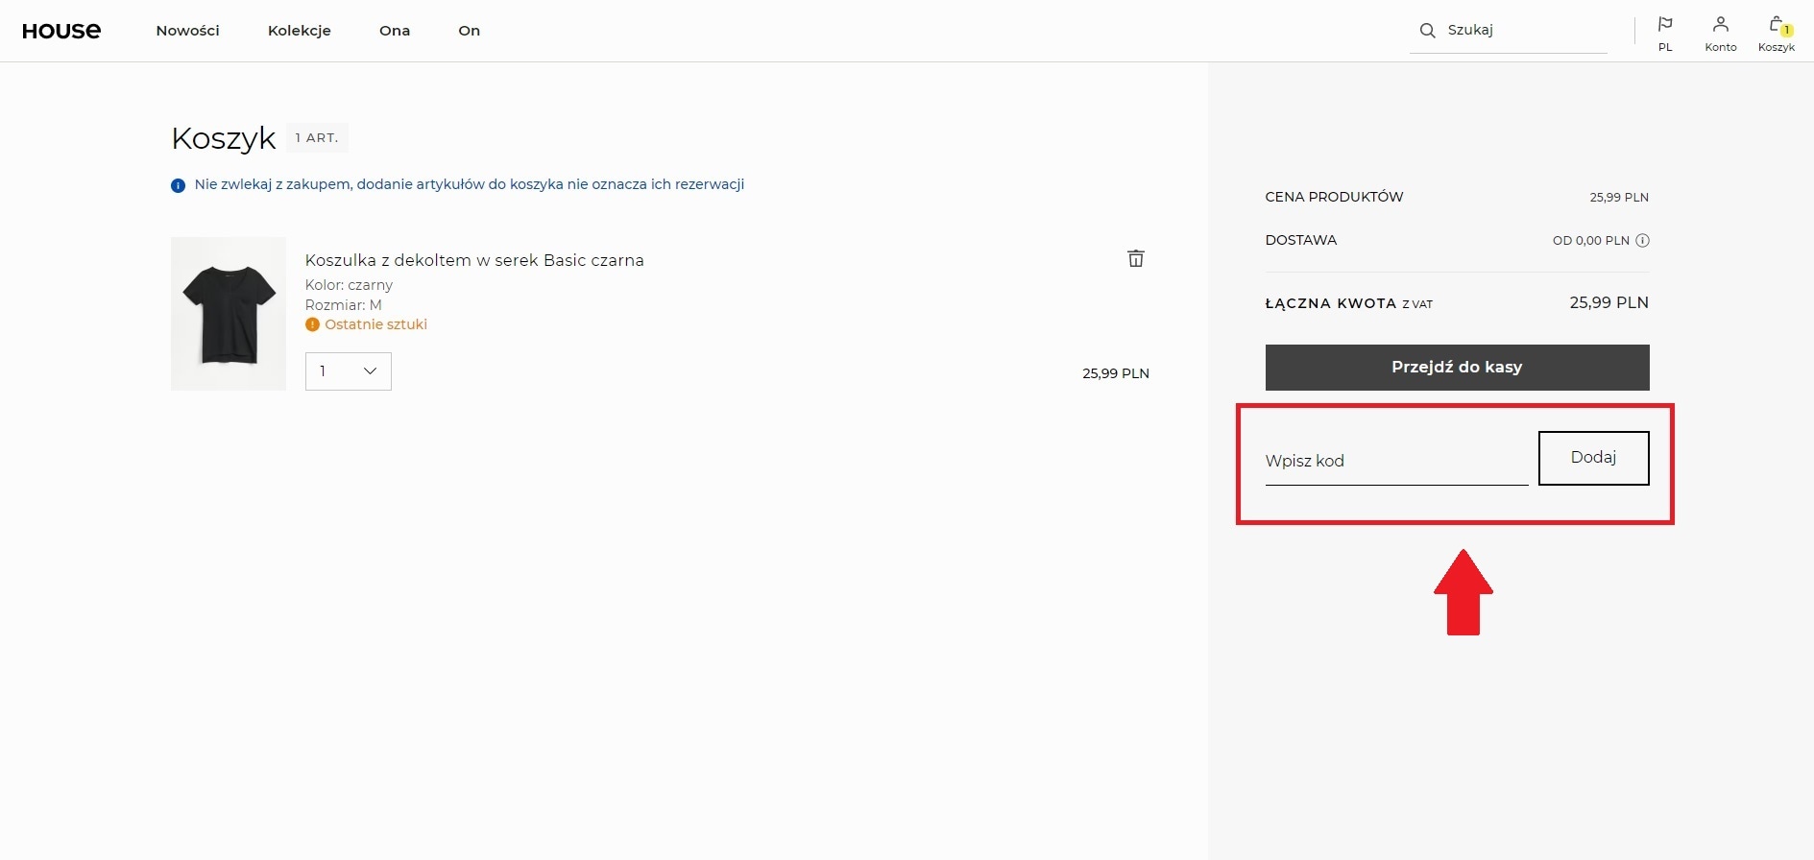Click the 1 ART. badge
The width and height of the screenshot is (1814, 860).
click(x=317, y=138)
